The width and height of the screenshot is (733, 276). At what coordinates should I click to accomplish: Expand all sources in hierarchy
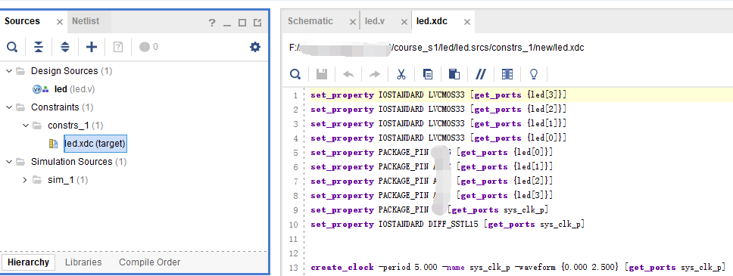65,47
